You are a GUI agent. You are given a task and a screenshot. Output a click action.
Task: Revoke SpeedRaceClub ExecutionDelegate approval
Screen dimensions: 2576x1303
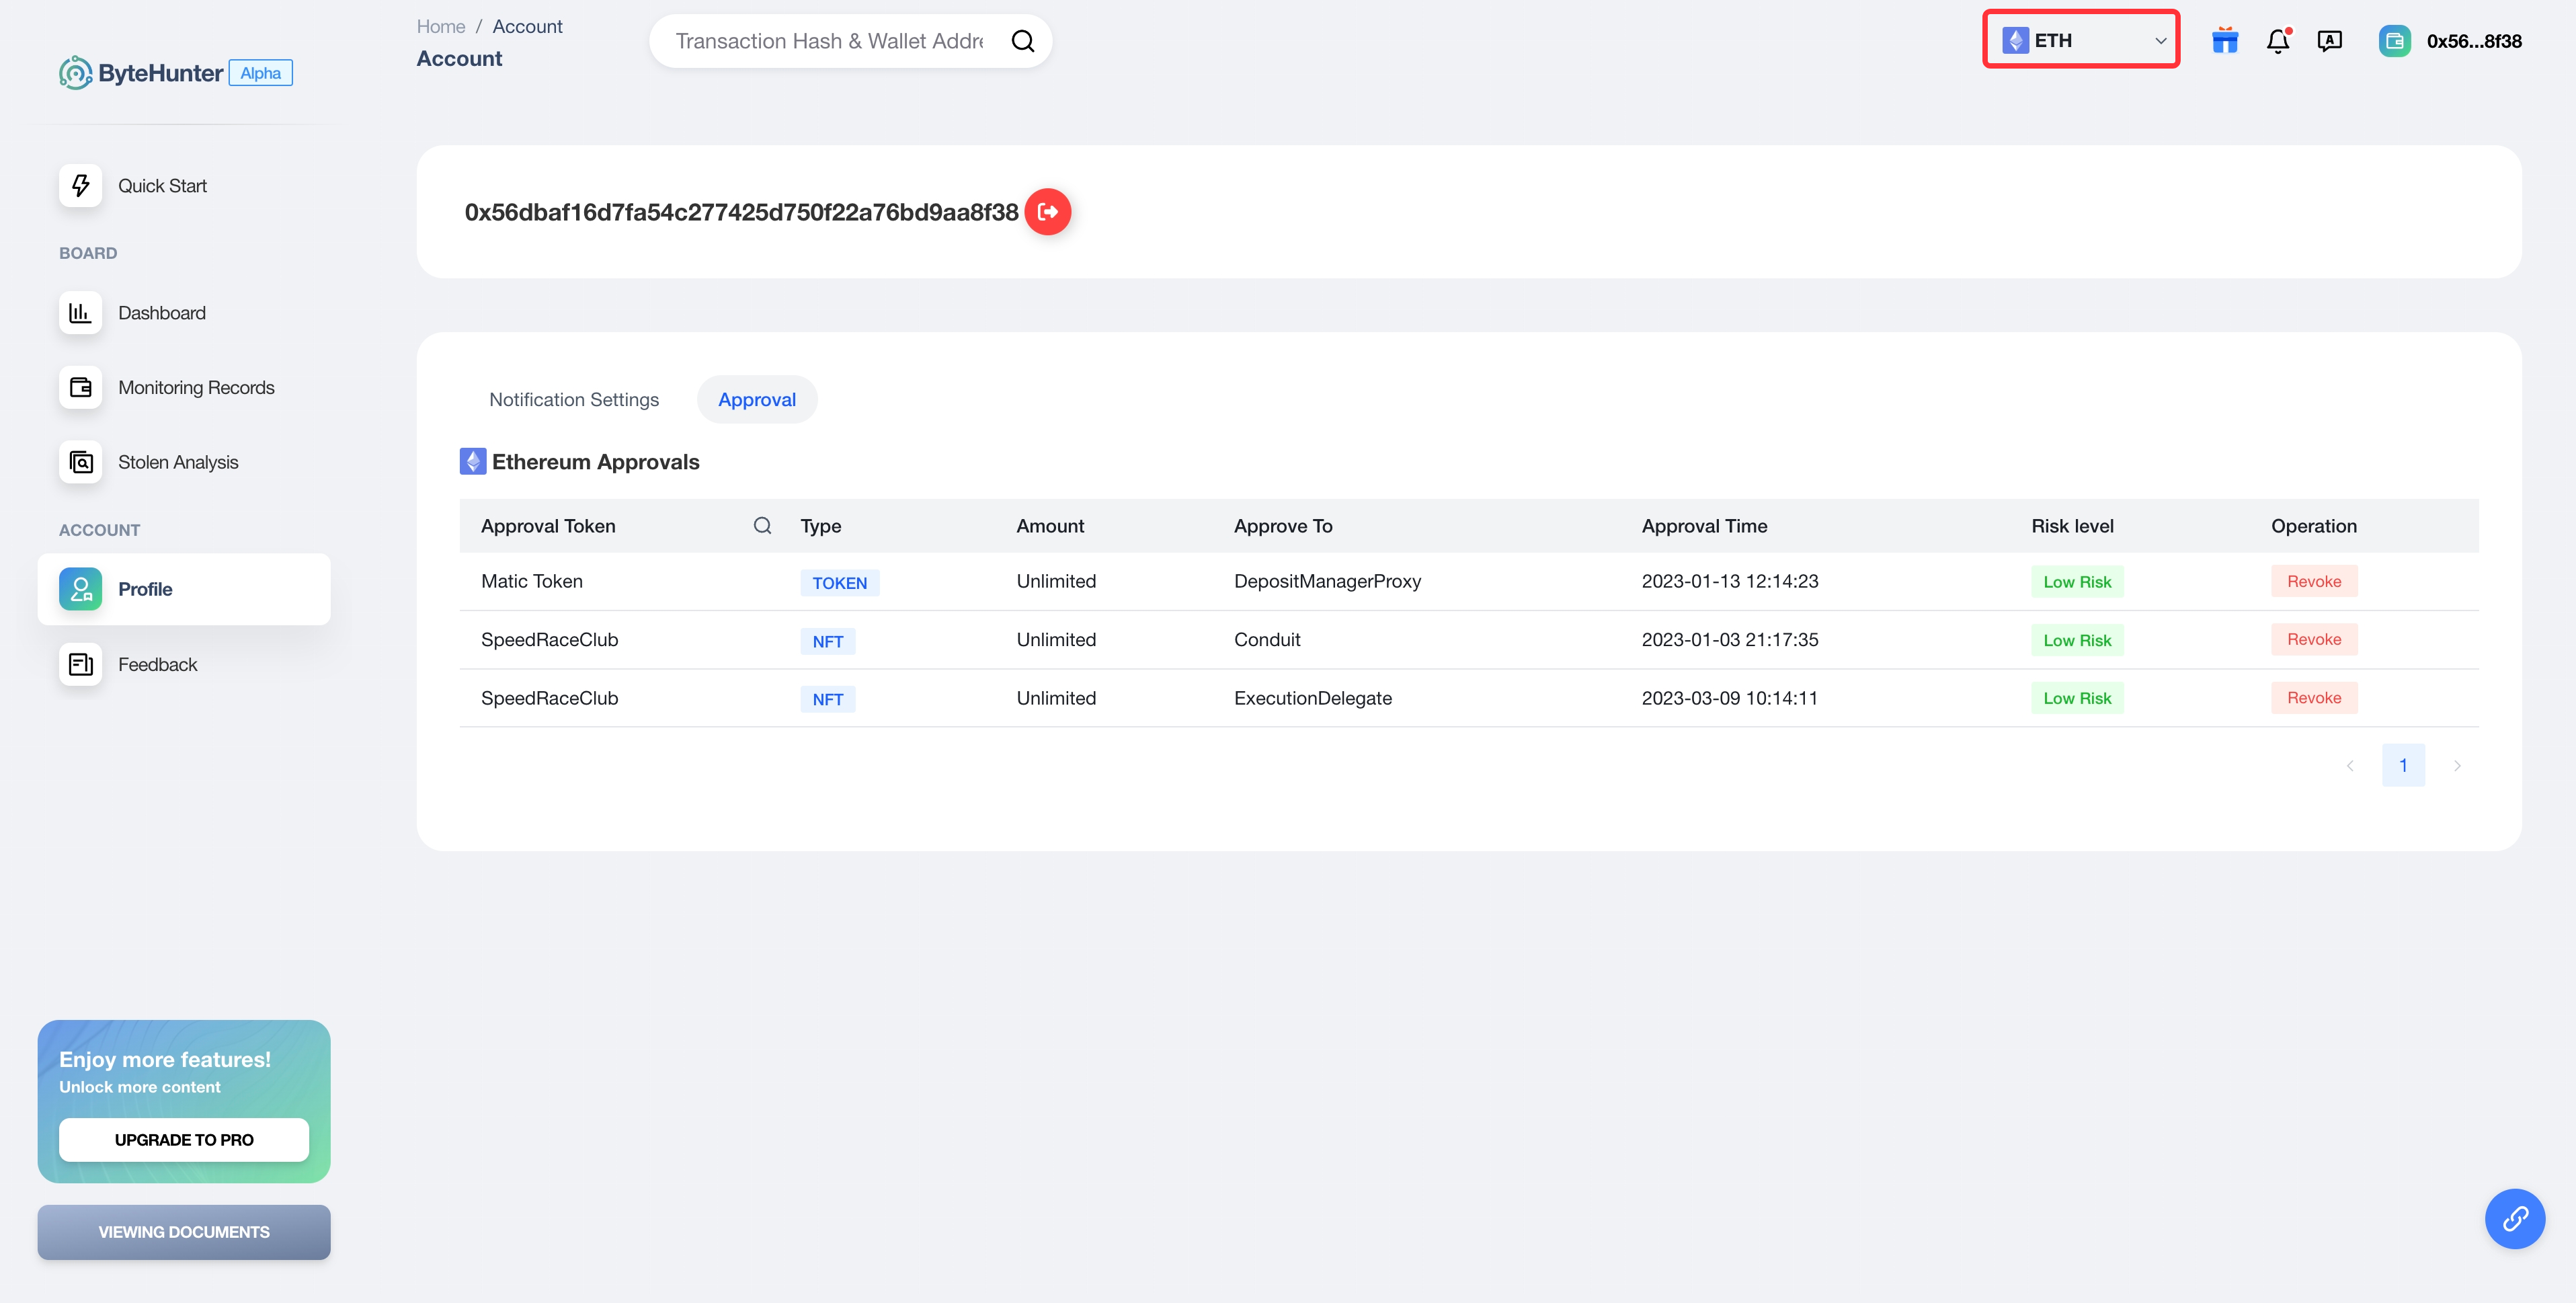click(2314, 698)
